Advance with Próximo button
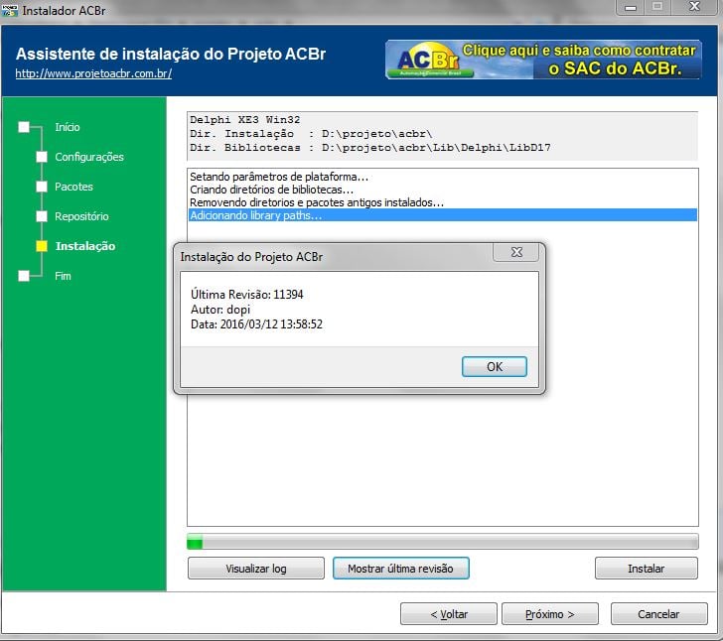The height and width of the screenshot is (641, 723). (549, 614)
